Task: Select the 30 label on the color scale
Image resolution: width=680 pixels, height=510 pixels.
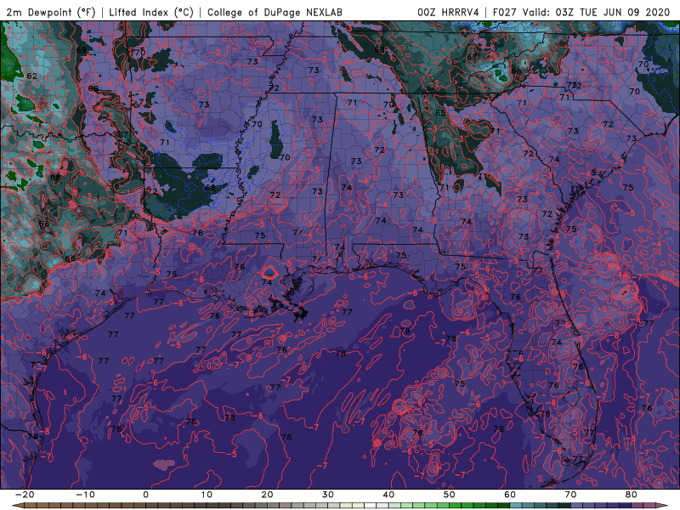Action: tap(328, 495)
